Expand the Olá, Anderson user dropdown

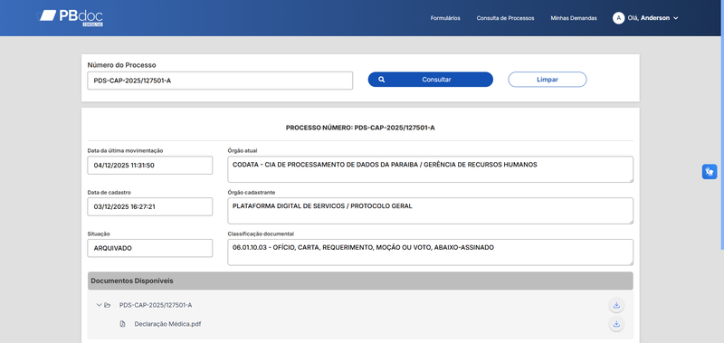click(x=653, y=18)
